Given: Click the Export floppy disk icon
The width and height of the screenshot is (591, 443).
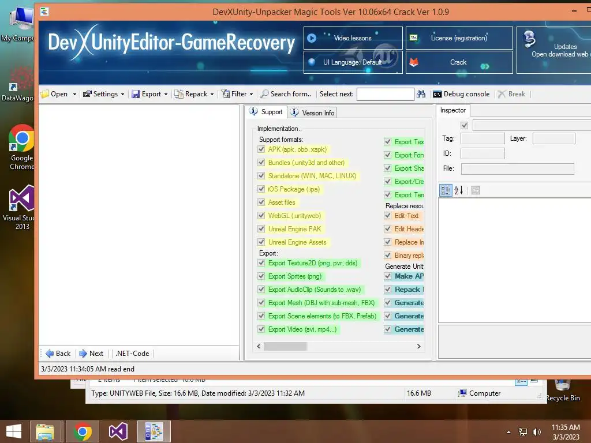Looking at the screenshot, I should 136,94.
